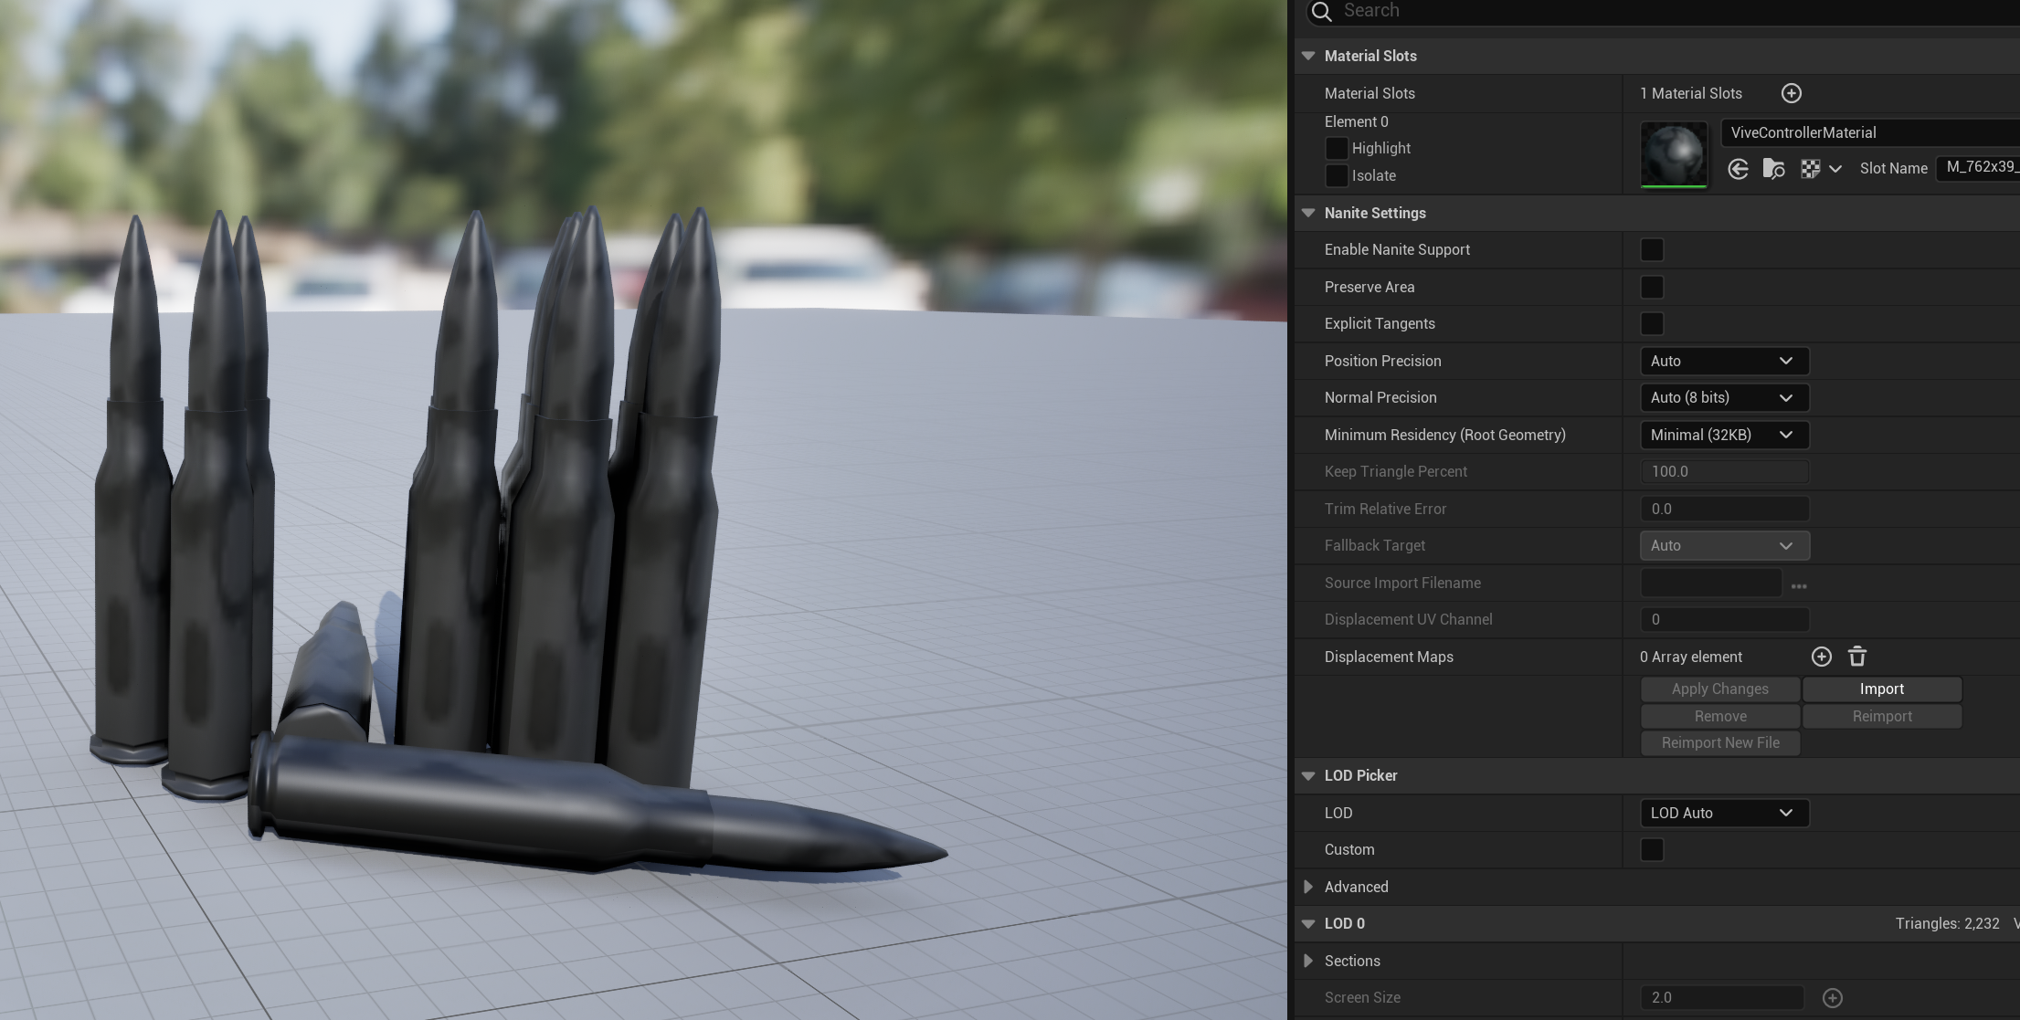
Task: Click the add Material Slot plus icon
Action: tap(1791, 93)
